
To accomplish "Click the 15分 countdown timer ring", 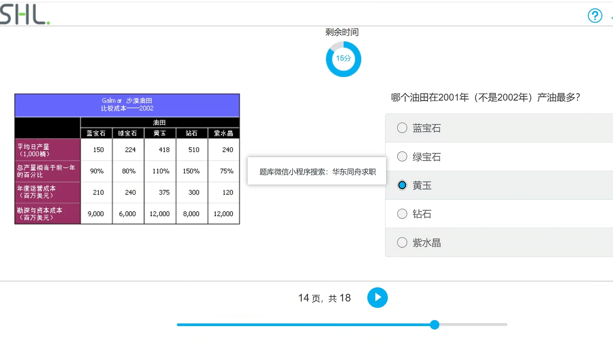I will 343,59.
